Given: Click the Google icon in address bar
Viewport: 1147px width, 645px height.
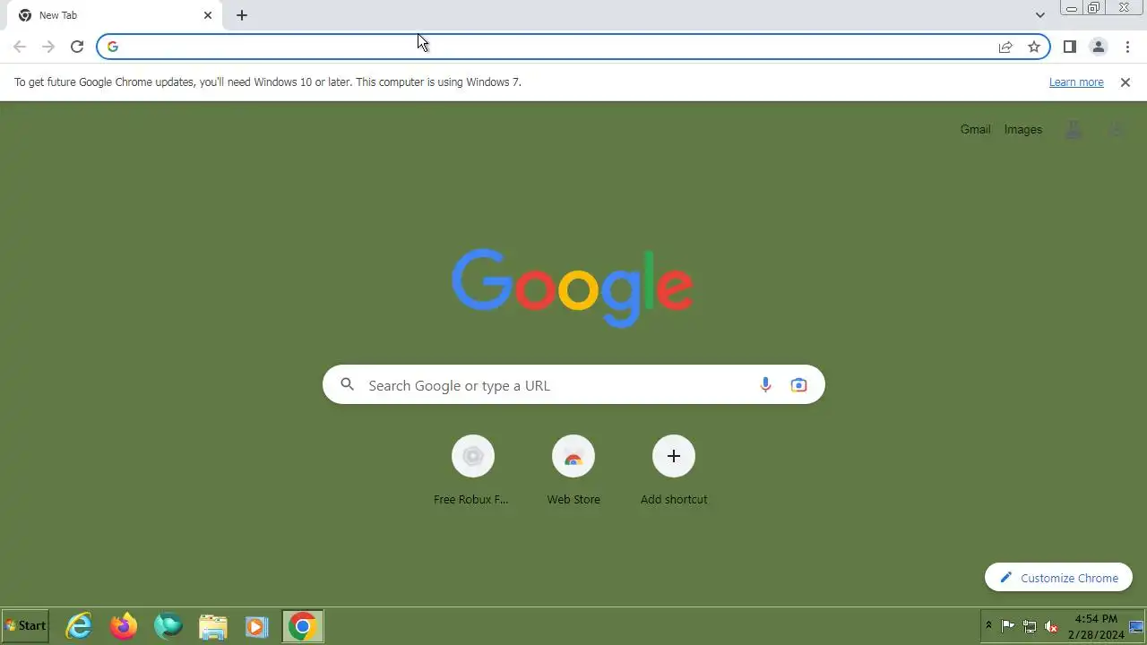Looking at the screenshot, I should [113, 47].
